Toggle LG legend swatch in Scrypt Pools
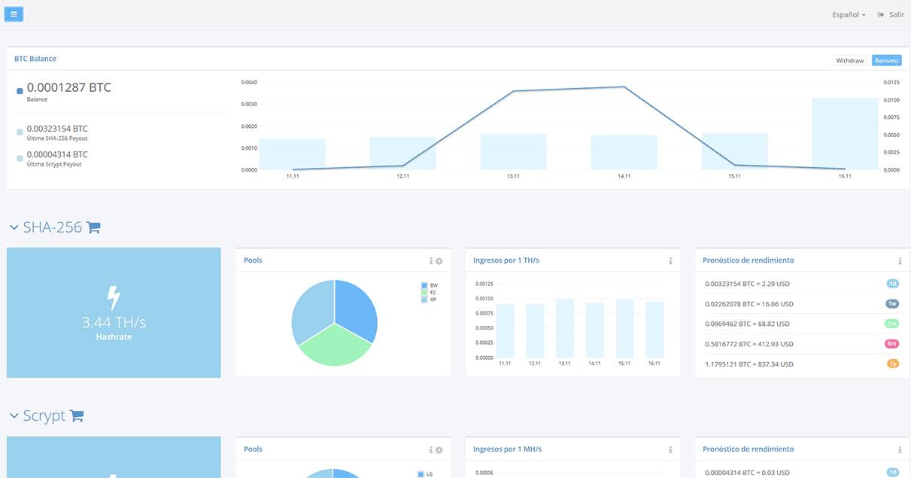 coord(421,474)
